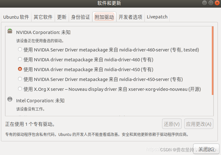Minimize the 软件和更新 window
The image size is (221, 155).
[205, 3]
